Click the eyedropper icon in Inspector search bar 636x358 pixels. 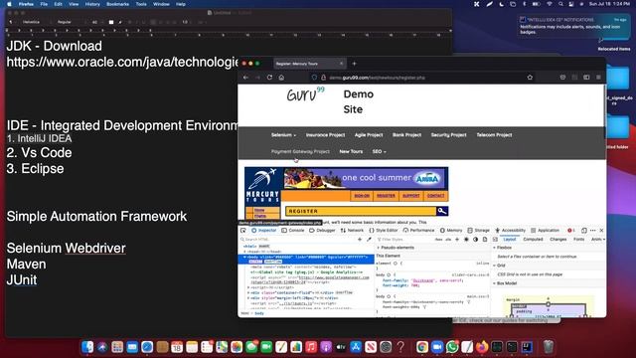pyautogui.click(x=369, y=240)
